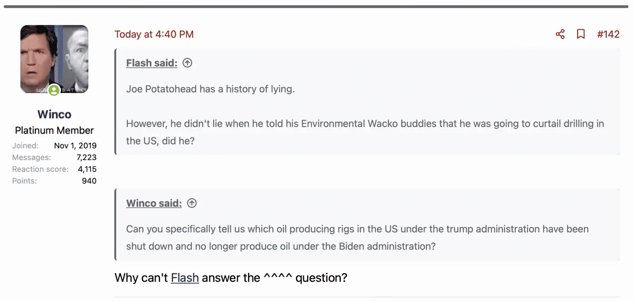This screenshot has width=634, height=301.
Task: Jump to Flash's original post via arrow icon
Action: click(187, 63)
